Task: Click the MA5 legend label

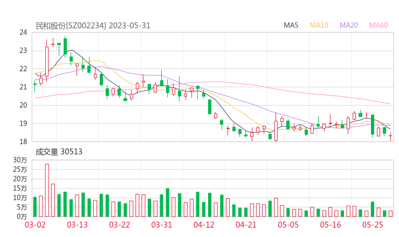Action: pyautogui.click(x=291, y=25)
